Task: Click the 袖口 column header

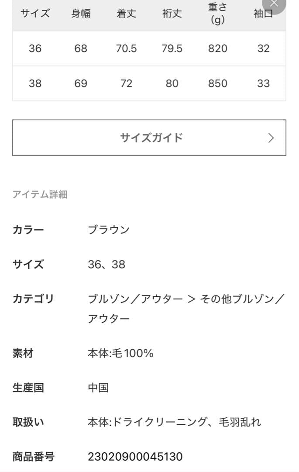Action: [263, 14]
